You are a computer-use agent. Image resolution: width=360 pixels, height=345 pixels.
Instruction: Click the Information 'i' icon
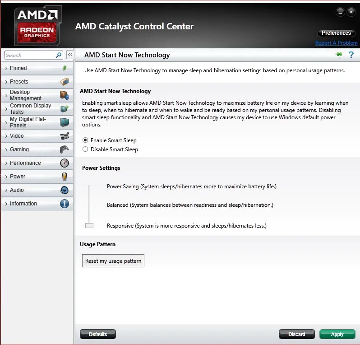(x=65, y=204)
